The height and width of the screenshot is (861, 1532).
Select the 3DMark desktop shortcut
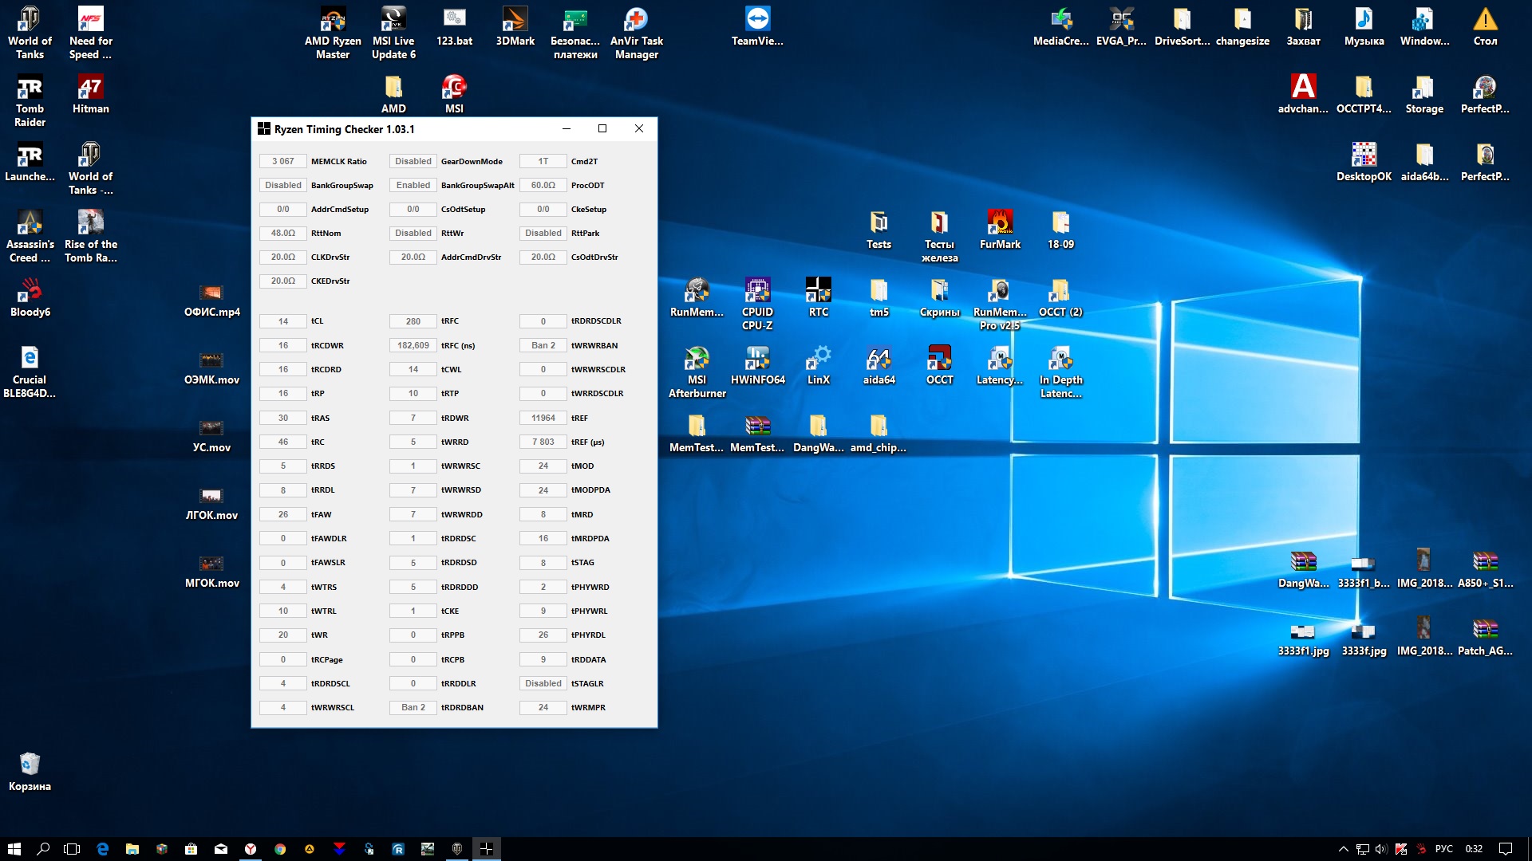click(515, 20)
